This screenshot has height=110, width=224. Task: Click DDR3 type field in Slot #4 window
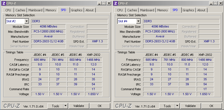click(x=182, y=21)
